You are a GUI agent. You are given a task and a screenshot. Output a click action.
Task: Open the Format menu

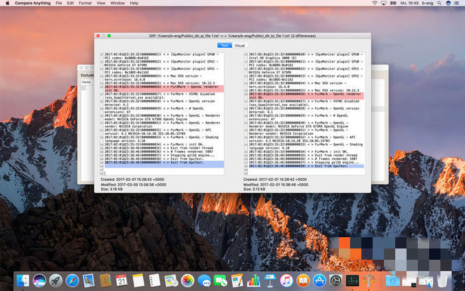pyautogui.click(x=85, y=3)
